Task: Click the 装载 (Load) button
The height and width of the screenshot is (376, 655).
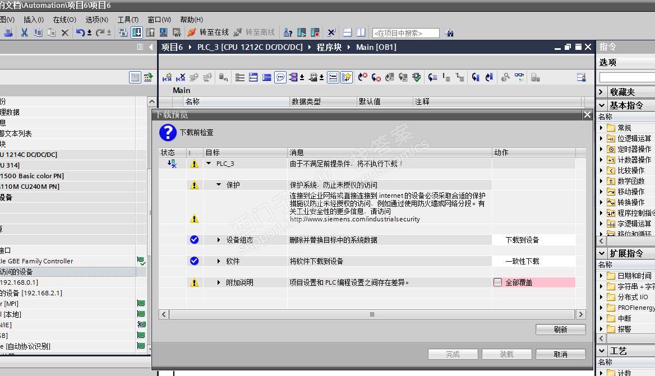Action: coord(507,354)
